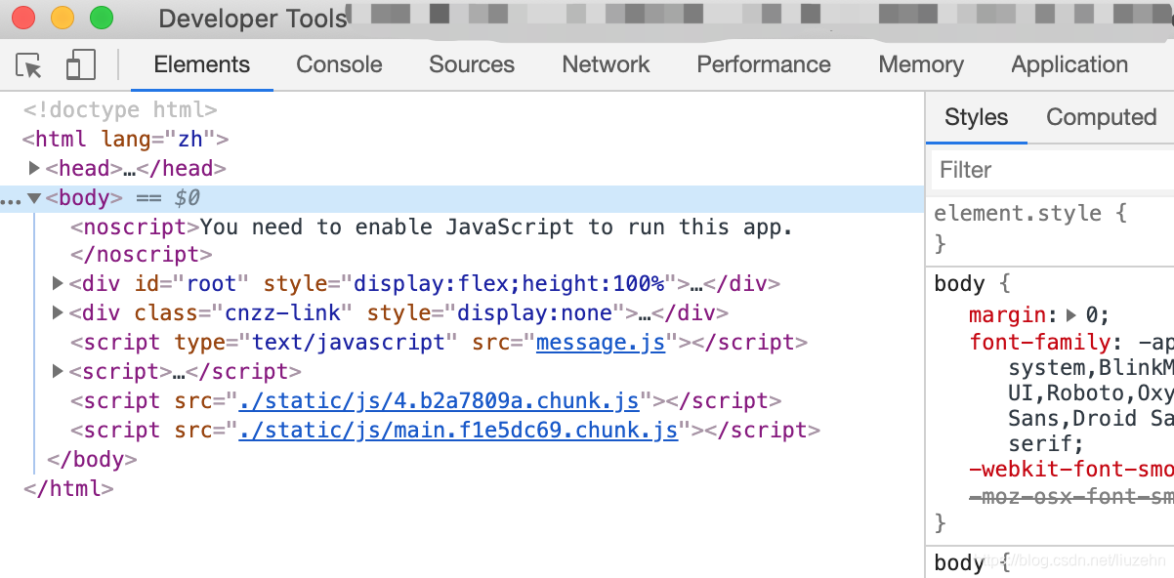1174x578 pixels.
Task: Open the Performance tab
Action: tap(764, 64)
